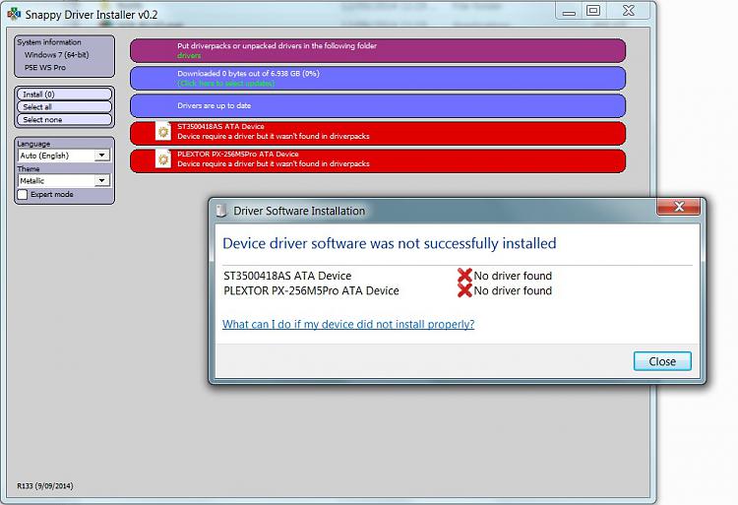The height and width of the screenshot is (505, 738).
Task: Click the Install (0) button
Action: pos(65,95)
